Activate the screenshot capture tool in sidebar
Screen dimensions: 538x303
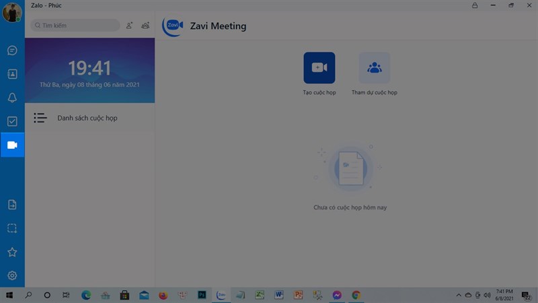(12, 228)
